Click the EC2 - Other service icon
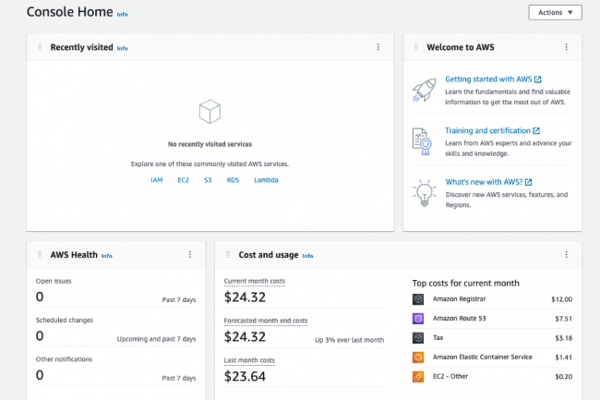Viewport: 600px width, 400px height. 418,376
